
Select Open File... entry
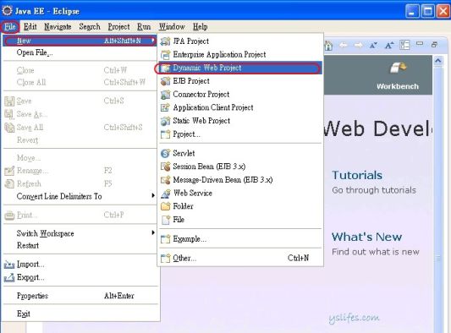tap(80, 52)
